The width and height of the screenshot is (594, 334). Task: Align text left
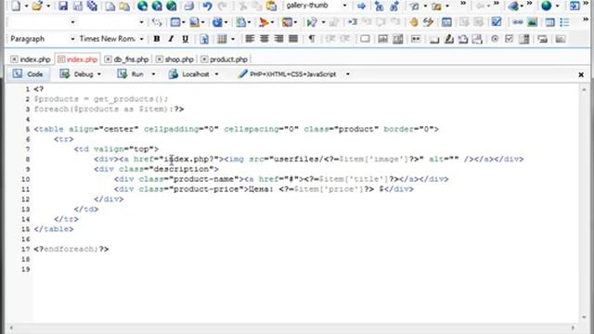(x=250, y=39)
